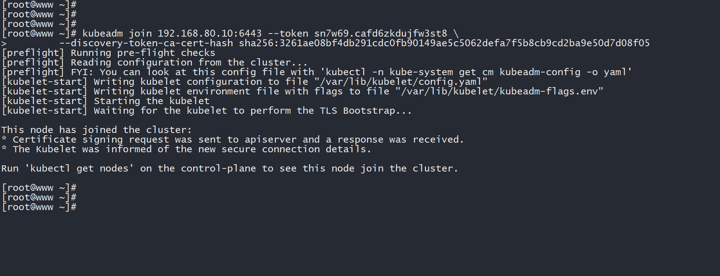Click the --discovery-token-ca-cert-hash flag
This screenshot has width=720, height=276.
tap(146, 43)
